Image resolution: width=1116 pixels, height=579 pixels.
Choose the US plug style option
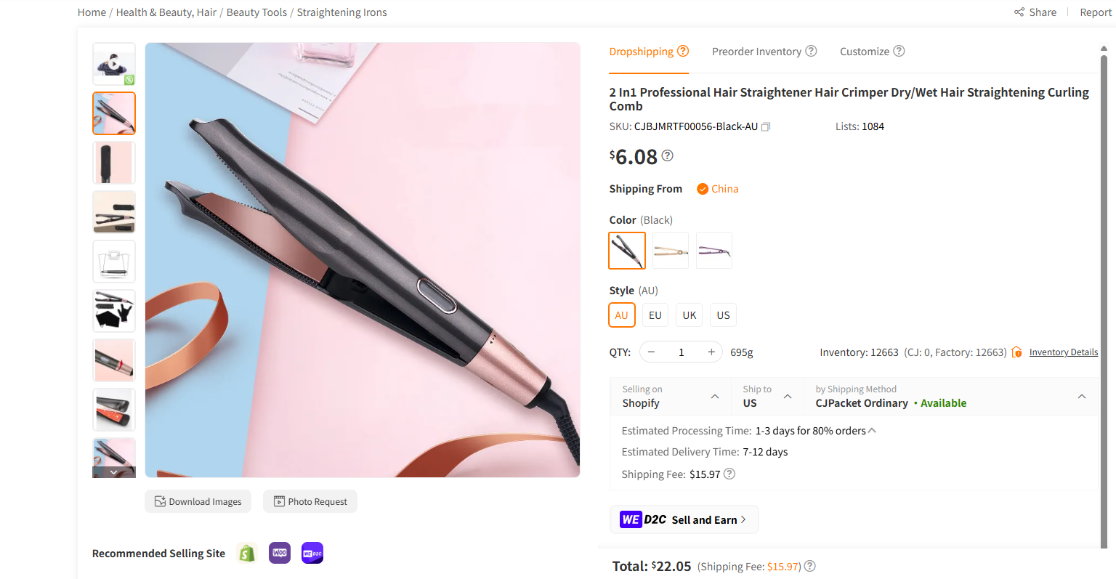click(x=723, y=315)
